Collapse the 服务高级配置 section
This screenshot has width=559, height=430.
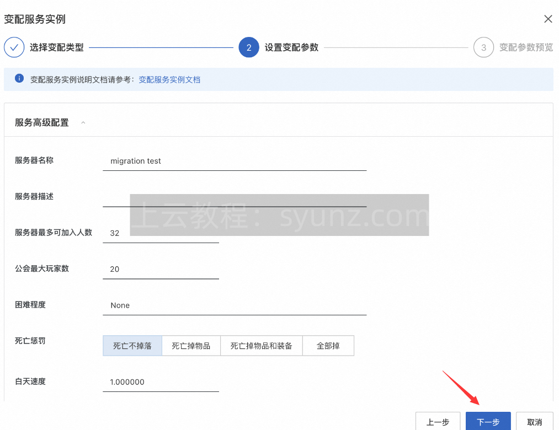(x=83, y=122)
